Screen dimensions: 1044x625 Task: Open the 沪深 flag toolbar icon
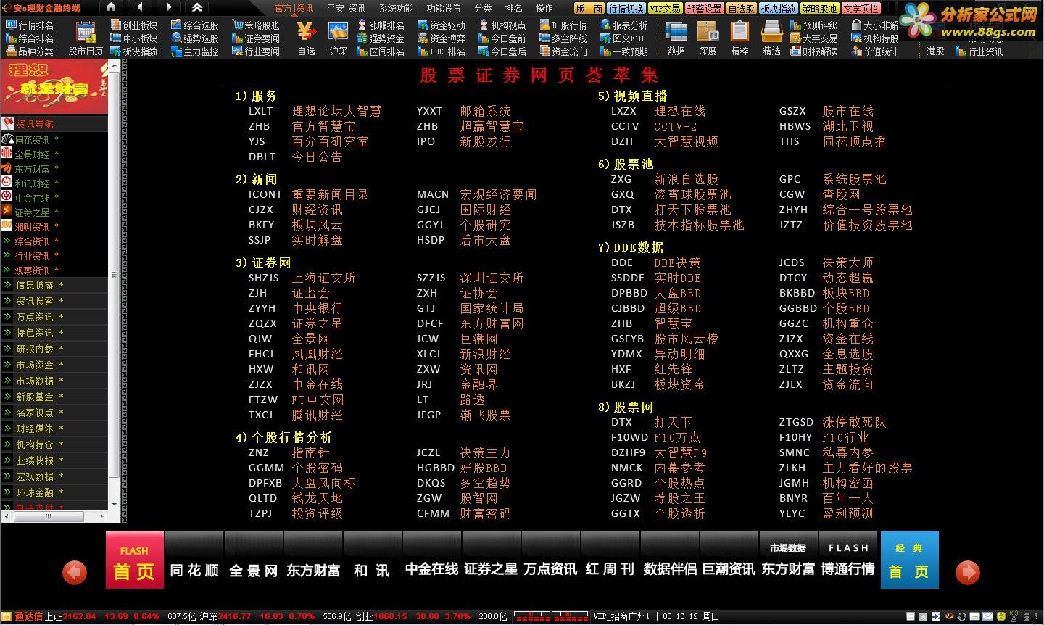click(x=338, y=39)
